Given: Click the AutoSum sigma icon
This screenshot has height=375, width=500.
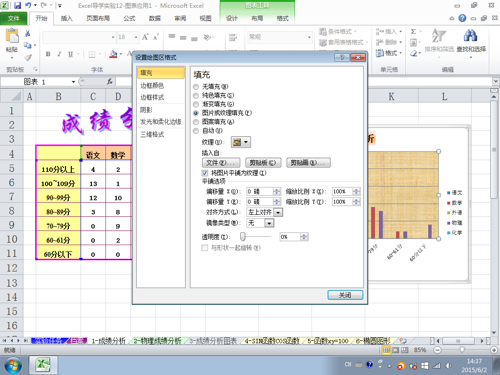Looking at the screenshot, I should (x=413, y=32).
